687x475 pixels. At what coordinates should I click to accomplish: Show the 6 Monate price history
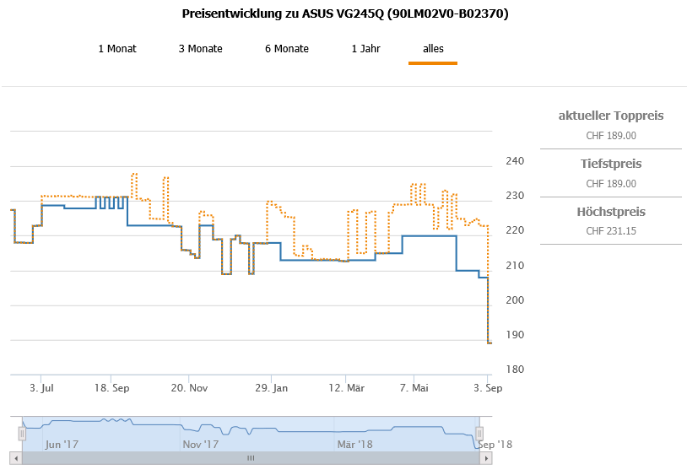(287, 49)
